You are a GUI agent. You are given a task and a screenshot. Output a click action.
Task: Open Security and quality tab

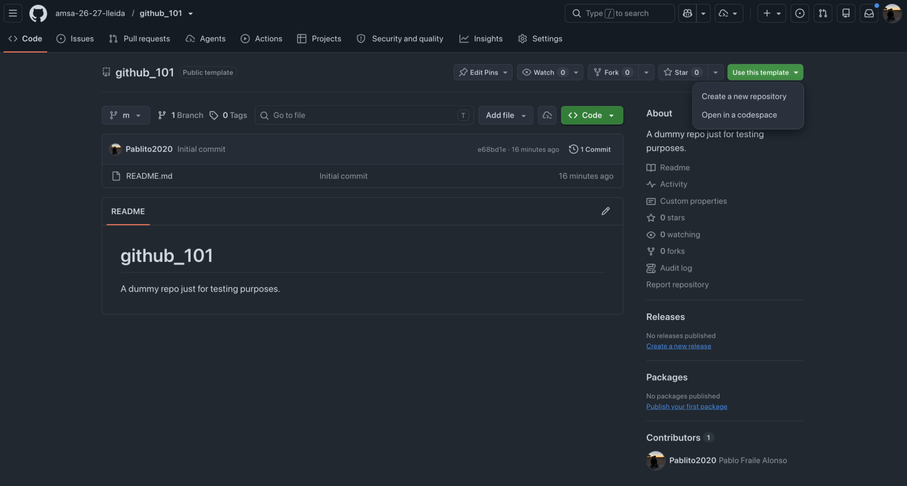400,38
